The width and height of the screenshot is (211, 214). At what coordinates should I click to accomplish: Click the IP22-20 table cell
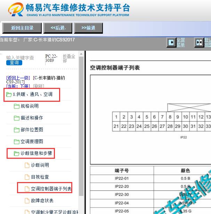tap(122, 187)
